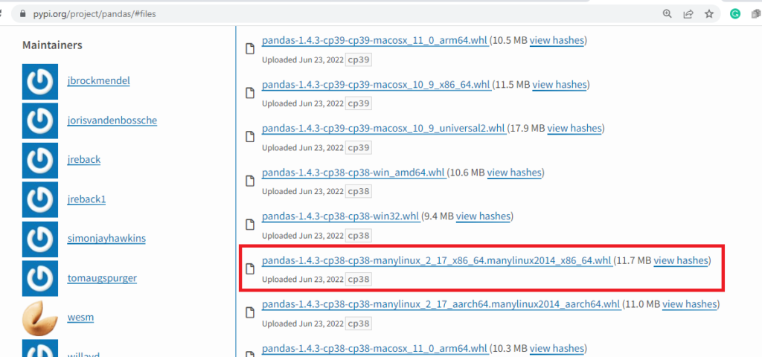The image size is (762, 357).
Task: View hashes for cp38 macosx_11_0_arm64 wheel
Action: pos(557,349)
